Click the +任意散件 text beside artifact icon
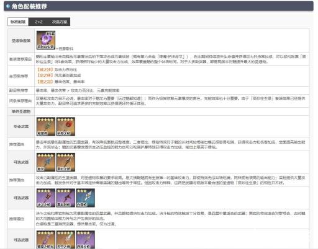The height and width of the screenshot is (249, 318). coord(65,49)
